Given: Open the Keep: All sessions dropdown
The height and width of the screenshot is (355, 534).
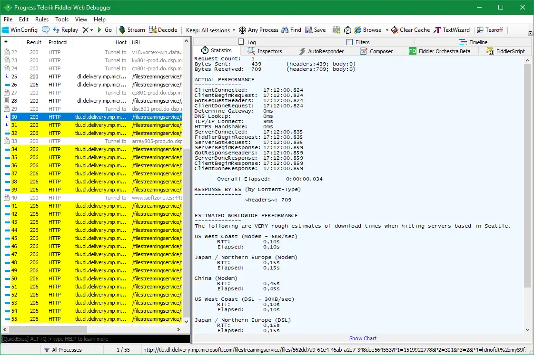Looking at the screenshot, I should coord(210,30).
